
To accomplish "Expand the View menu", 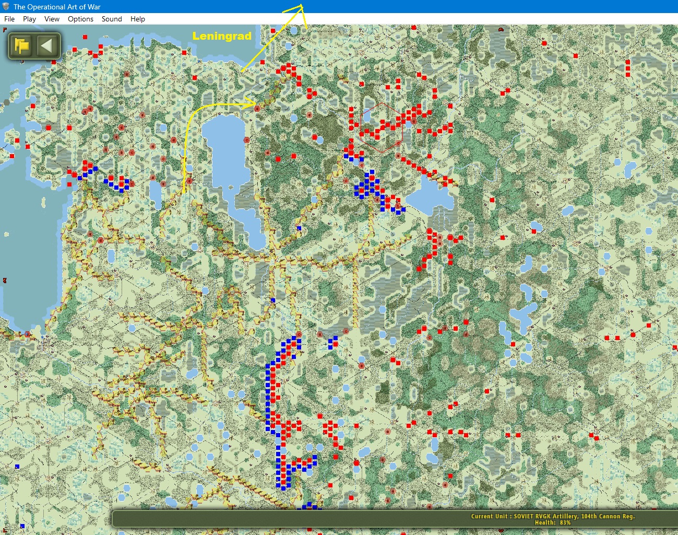I will click(52, 19).
